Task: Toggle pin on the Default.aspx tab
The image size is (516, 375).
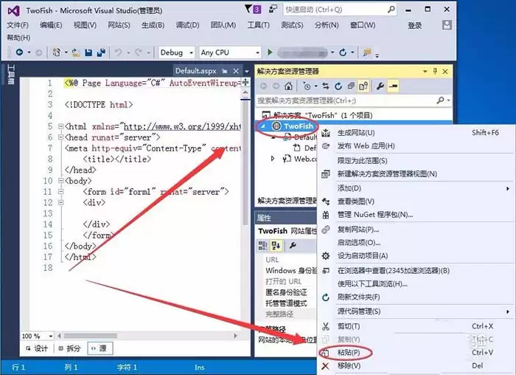Action: [x=224, y=71]
